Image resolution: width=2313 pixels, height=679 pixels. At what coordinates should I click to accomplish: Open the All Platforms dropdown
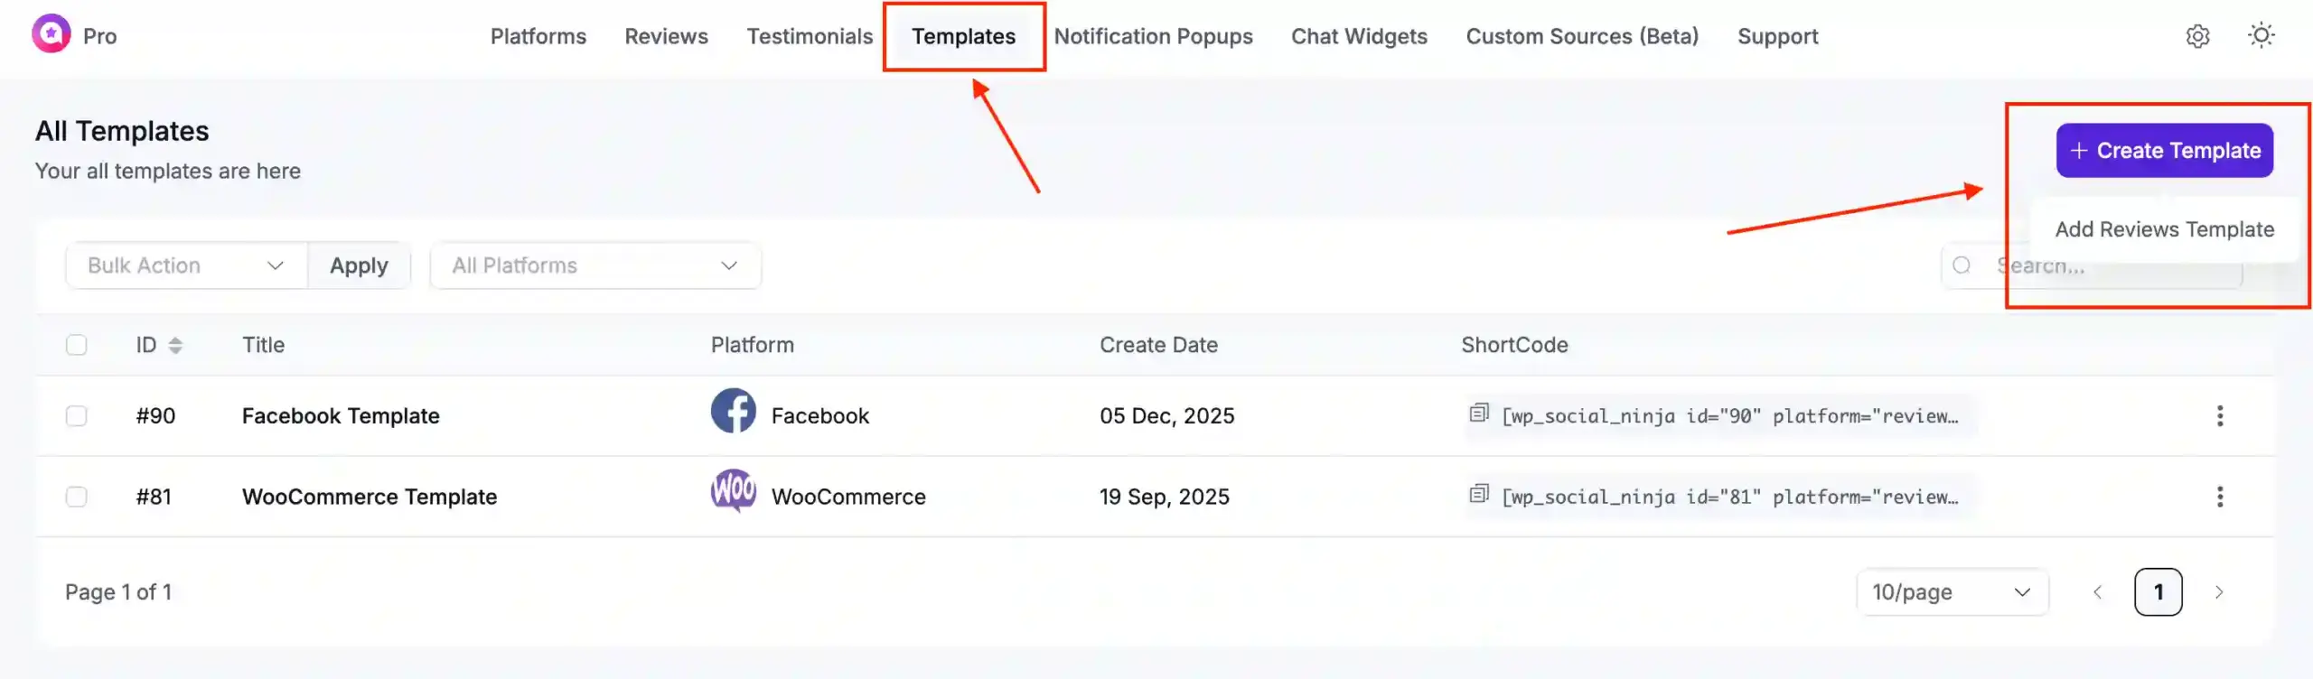[x=595, y=265]
